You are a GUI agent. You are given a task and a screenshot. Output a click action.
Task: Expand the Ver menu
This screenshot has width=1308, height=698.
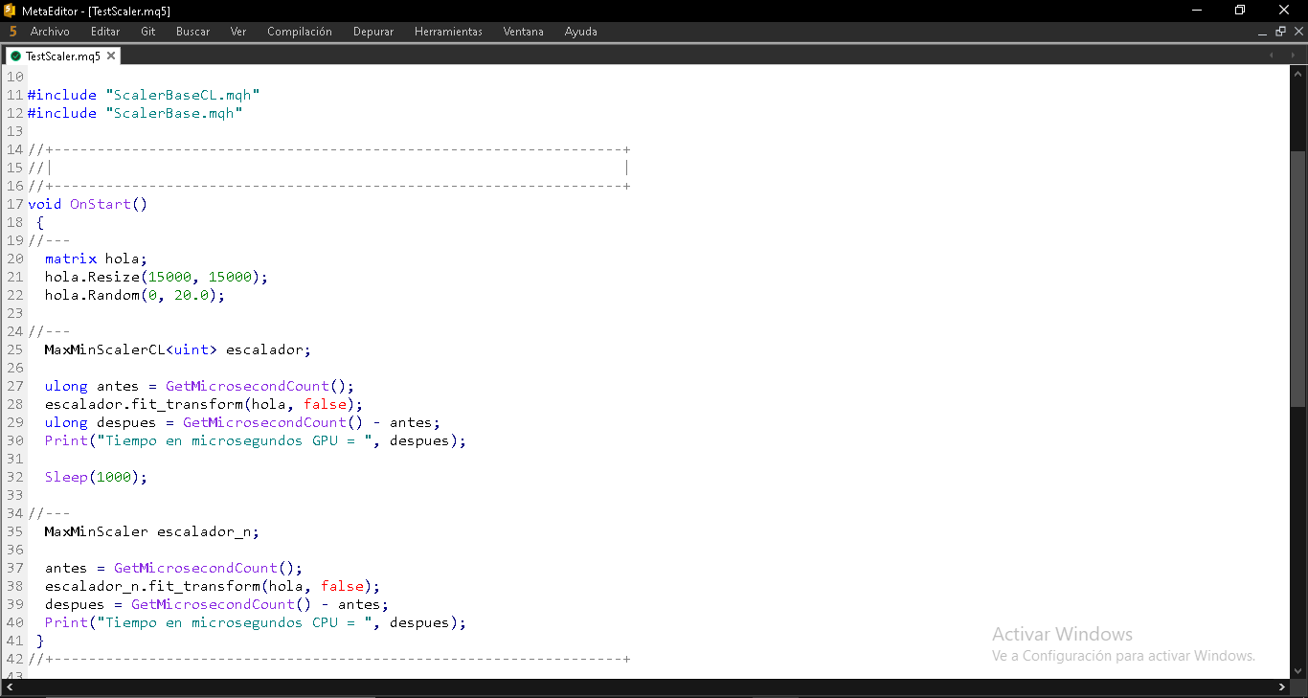pyautogui.click(x=238, y=32)
